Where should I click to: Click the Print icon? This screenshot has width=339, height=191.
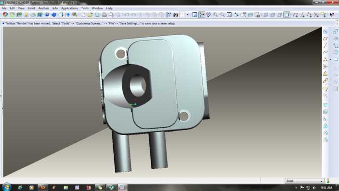[x=104, y=15]
